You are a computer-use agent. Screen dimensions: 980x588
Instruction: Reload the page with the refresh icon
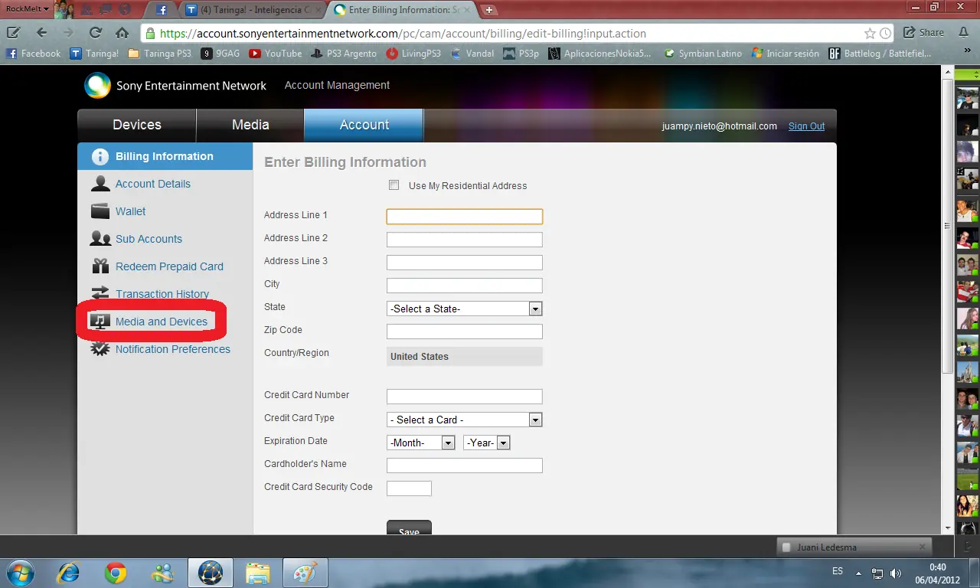[x=95, y=33]
